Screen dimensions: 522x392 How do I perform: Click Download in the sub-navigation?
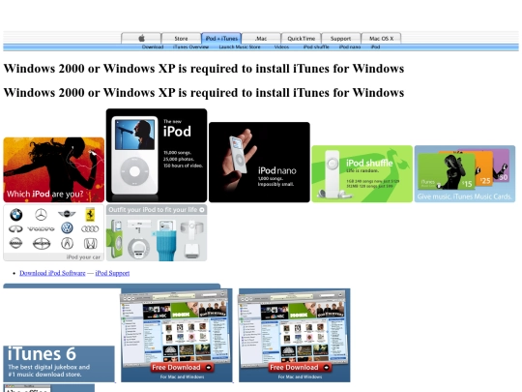(153, 47)
